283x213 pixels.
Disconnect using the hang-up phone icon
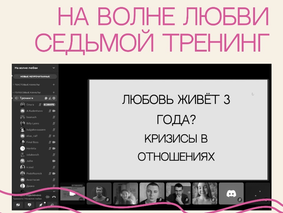[x=54, y=197]
